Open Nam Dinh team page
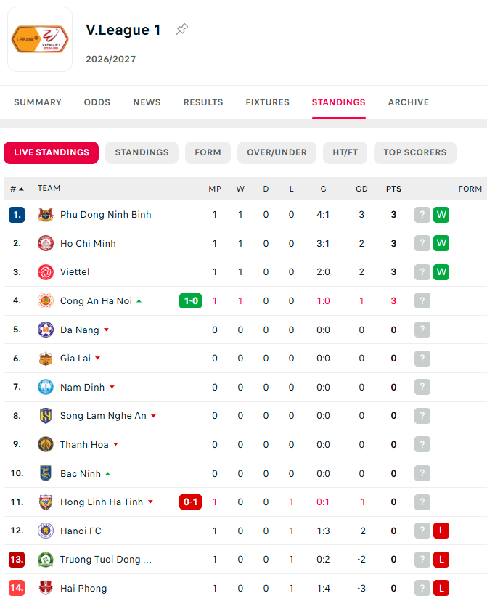Viewport: 487px width, 601px height. pyautogui.click(x=83, y=387)
